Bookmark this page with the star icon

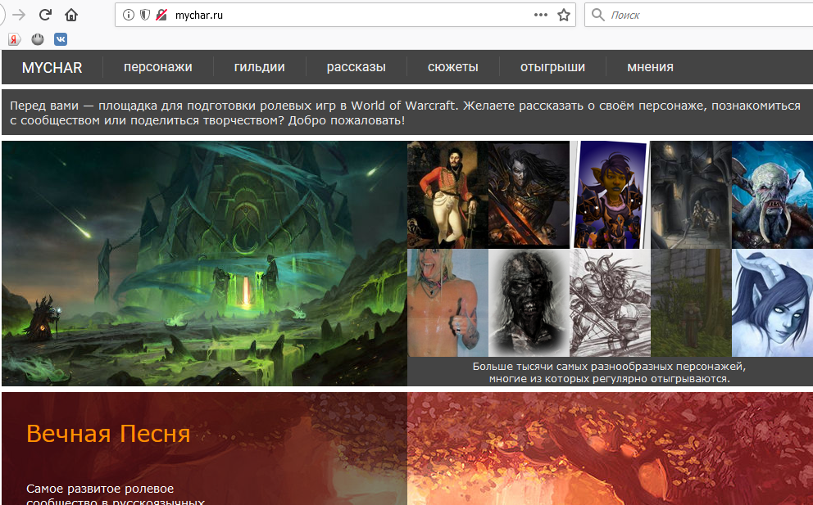564,15
